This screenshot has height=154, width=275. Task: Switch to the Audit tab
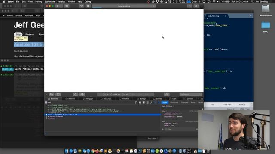pyautogui.click(x=173, y=99)
